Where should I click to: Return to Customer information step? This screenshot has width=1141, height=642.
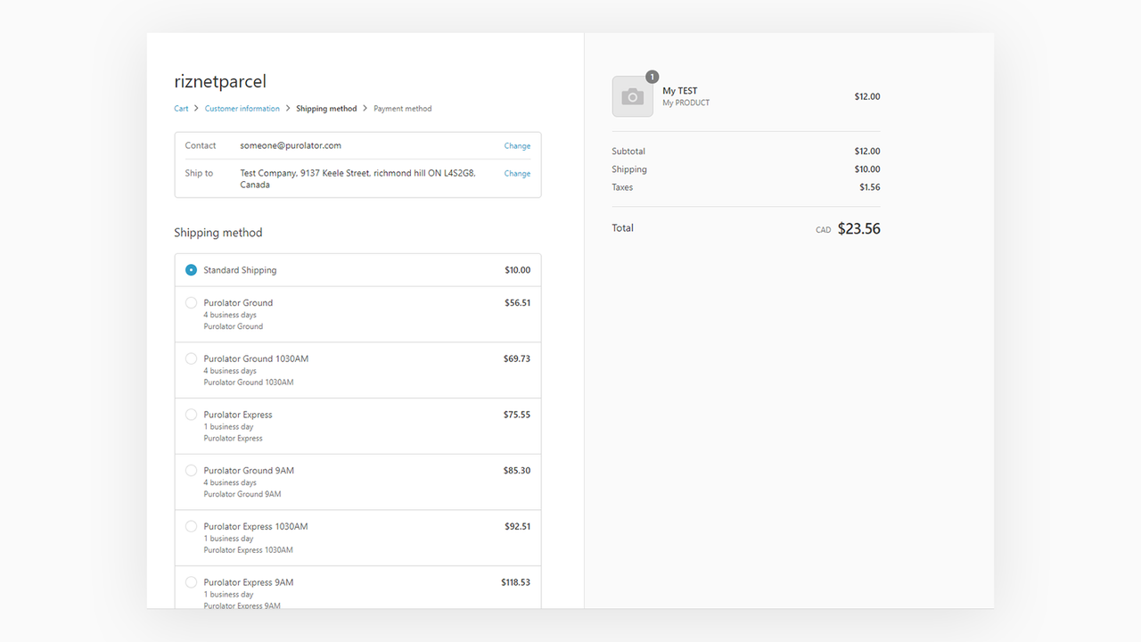[x=242, y=108]
